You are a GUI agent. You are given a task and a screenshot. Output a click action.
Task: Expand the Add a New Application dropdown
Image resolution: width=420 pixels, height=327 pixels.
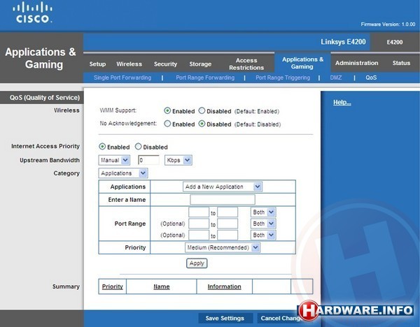pos(223,187)
